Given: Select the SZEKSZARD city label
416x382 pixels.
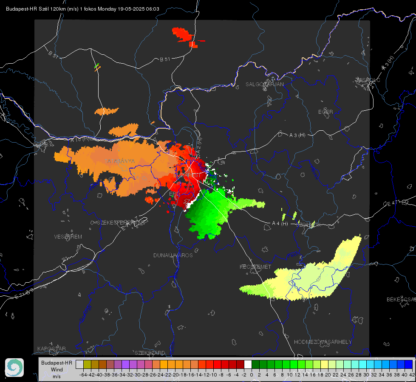Looking at the screenshot, I should pyautogui.click(x=150, y=353).
